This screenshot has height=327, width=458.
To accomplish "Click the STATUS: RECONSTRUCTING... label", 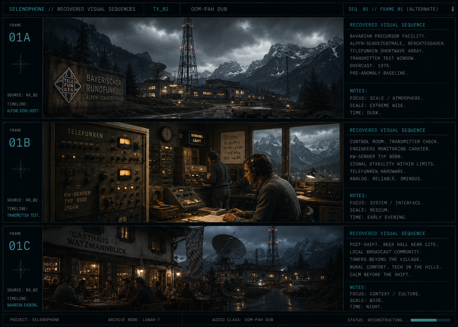I will tap(378, 320).
